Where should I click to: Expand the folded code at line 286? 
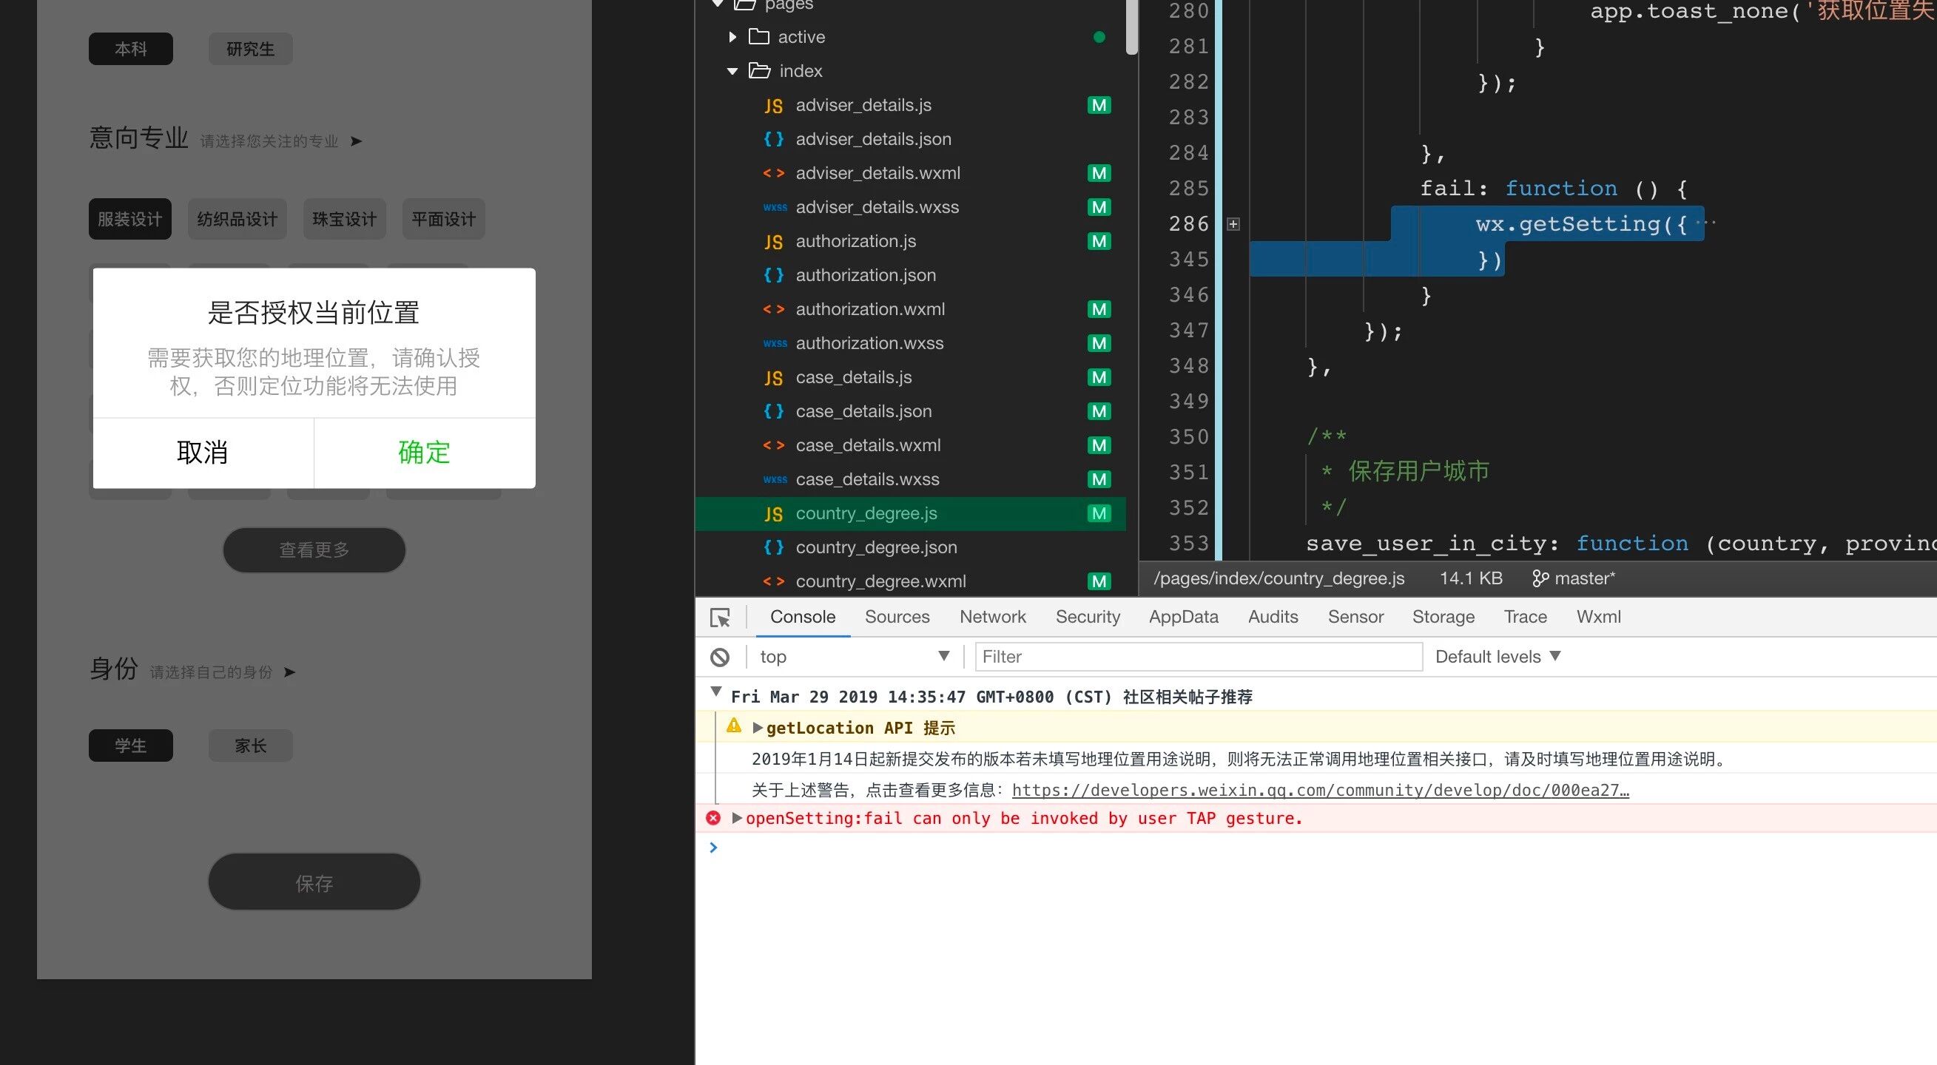click(1233, 224)
